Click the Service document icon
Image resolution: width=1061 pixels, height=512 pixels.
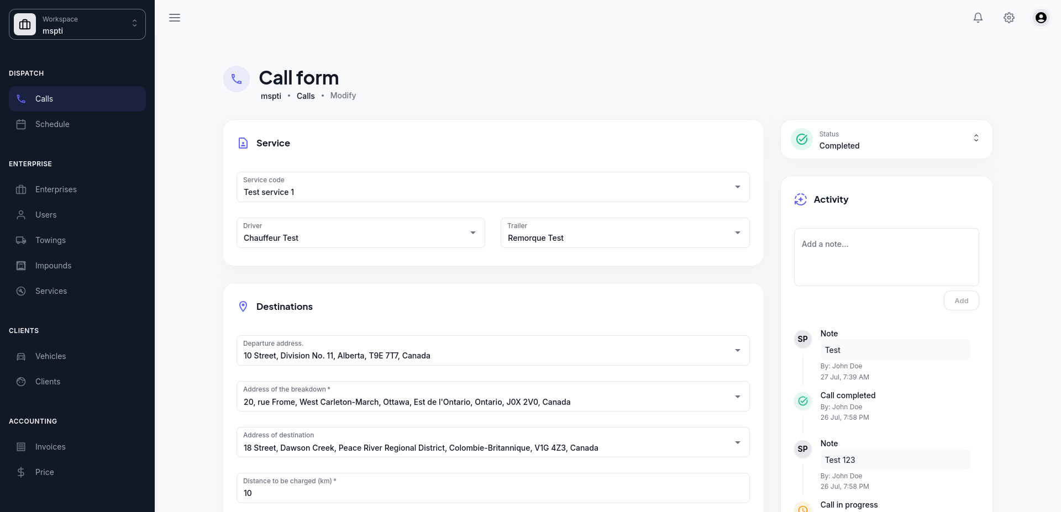click(243, 143)
